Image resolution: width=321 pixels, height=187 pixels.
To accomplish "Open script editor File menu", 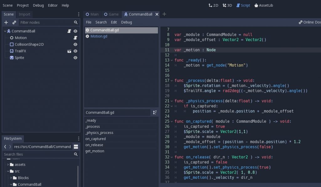I will [x=89, y=22].
